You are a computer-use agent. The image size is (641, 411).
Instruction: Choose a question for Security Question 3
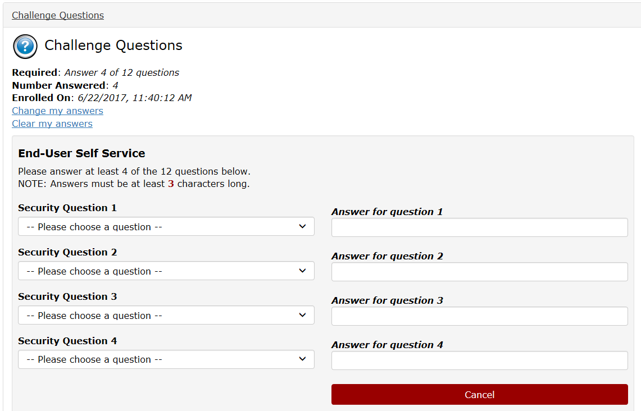click(166, 316)
